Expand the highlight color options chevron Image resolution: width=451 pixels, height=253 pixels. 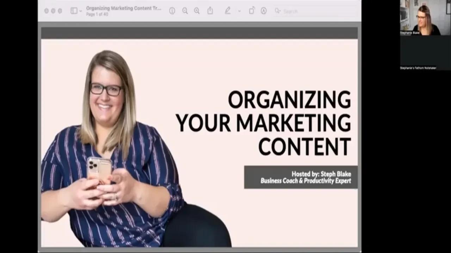coord(240,11)
